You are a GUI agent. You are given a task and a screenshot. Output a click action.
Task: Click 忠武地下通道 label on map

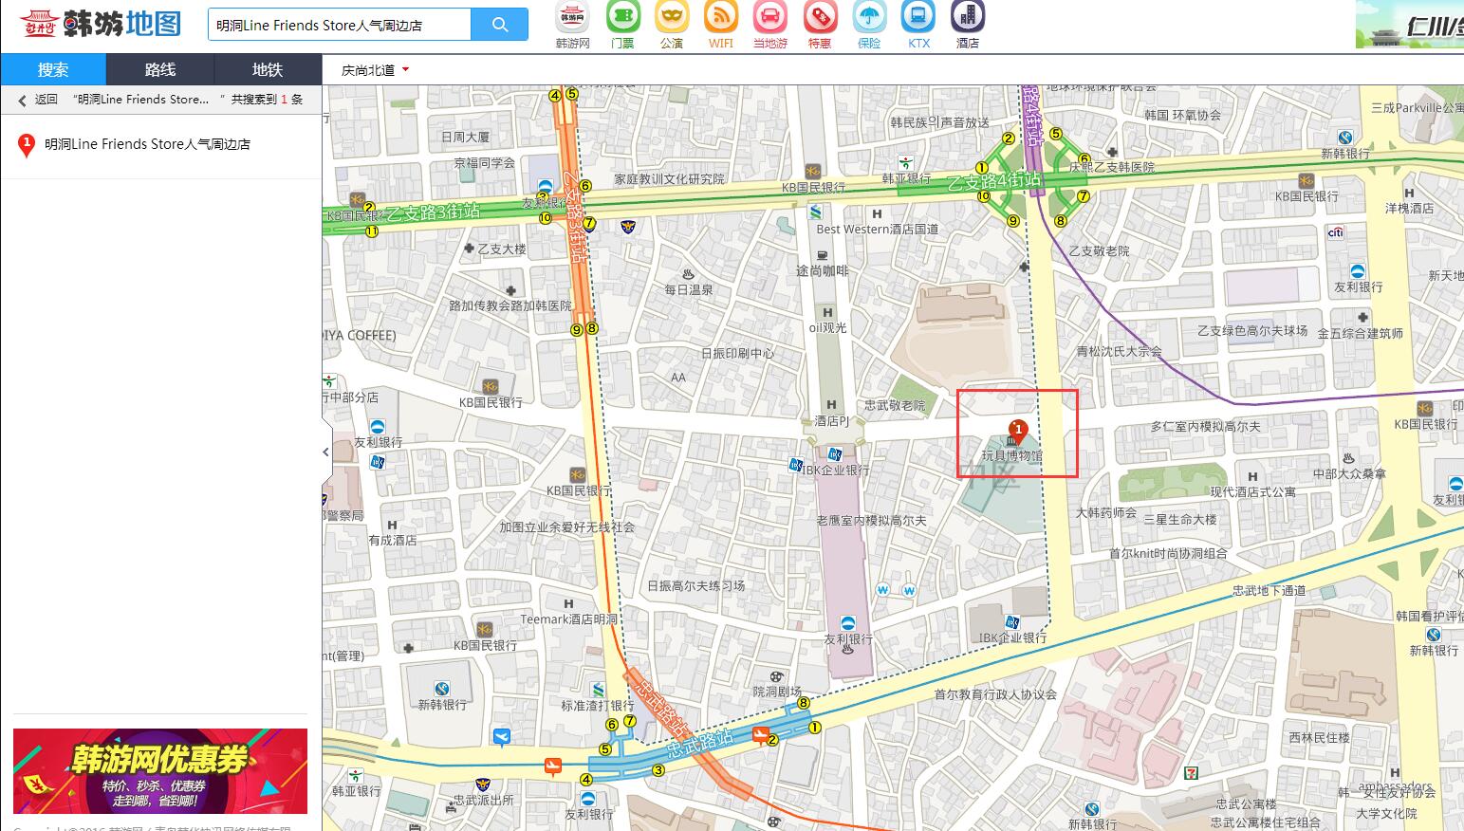tap(1269, 590)
